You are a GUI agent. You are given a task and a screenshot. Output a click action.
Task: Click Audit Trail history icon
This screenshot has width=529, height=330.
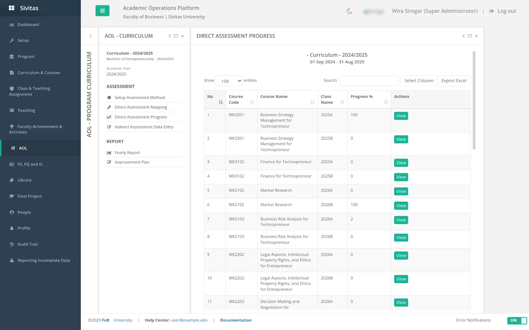point(12,244)
